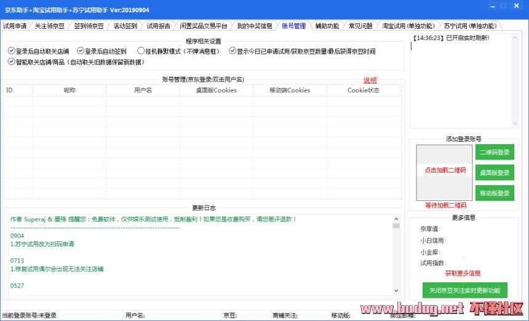Open the 辅助功能 tab
529x321 pixels.
click(x=327, y=26)
